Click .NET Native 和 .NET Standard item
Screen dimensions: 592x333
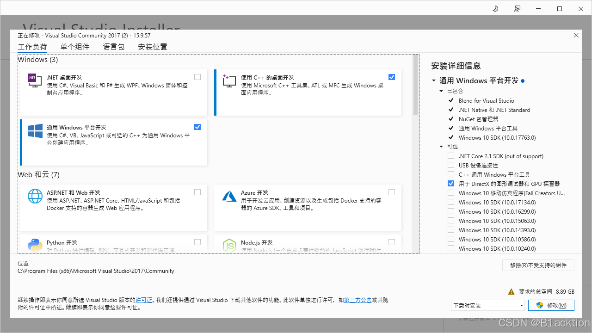coord(494,110)
